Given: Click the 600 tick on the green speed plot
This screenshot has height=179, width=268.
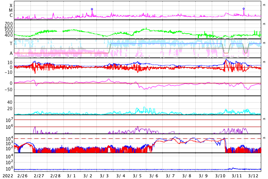Looking at the screenshot, I should (9, 27).
